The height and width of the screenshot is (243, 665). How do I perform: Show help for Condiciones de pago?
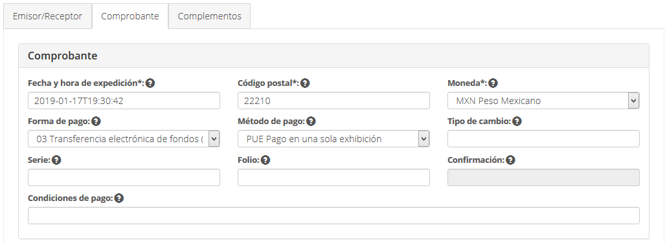pos(119,198)
